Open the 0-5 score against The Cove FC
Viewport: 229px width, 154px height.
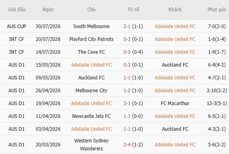[127, 52]
